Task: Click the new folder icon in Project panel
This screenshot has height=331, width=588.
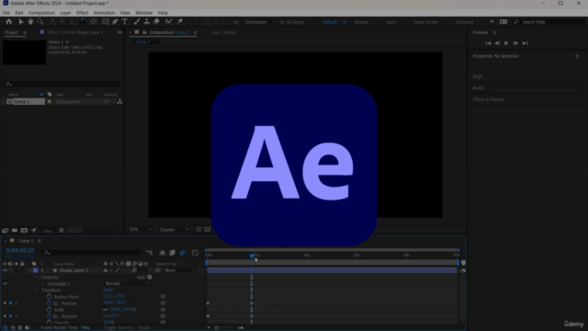Action: coord(15,231)
